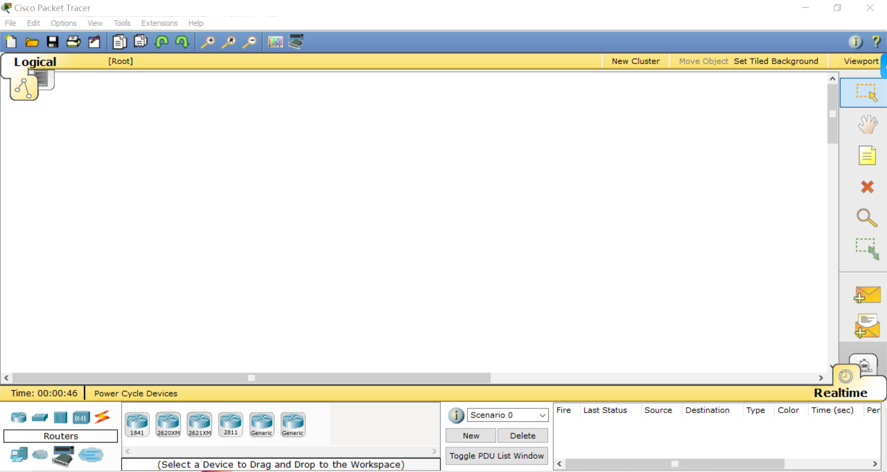Open the Custom Devices dialog icon
Viewport: 887px width, 472px height.
click(x=296, y=42)
